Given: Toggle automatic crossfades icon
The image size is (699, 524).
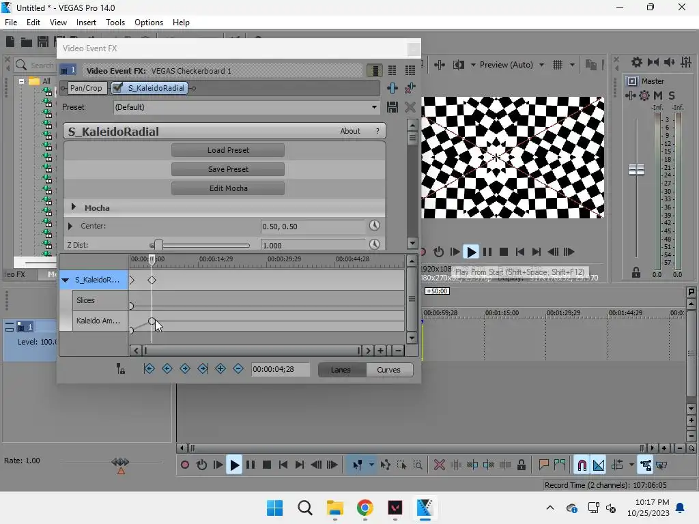Looking at the screenshot, I should tap(599, 465).
